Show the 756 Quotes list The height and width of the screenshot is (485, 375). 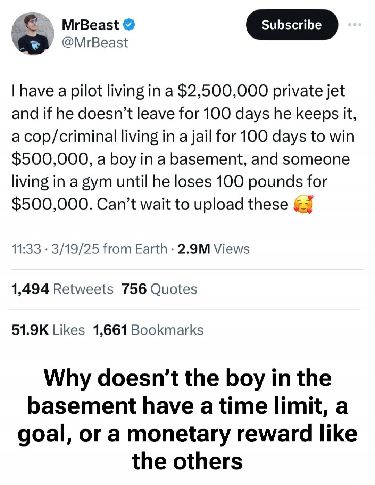coord(159,289)
